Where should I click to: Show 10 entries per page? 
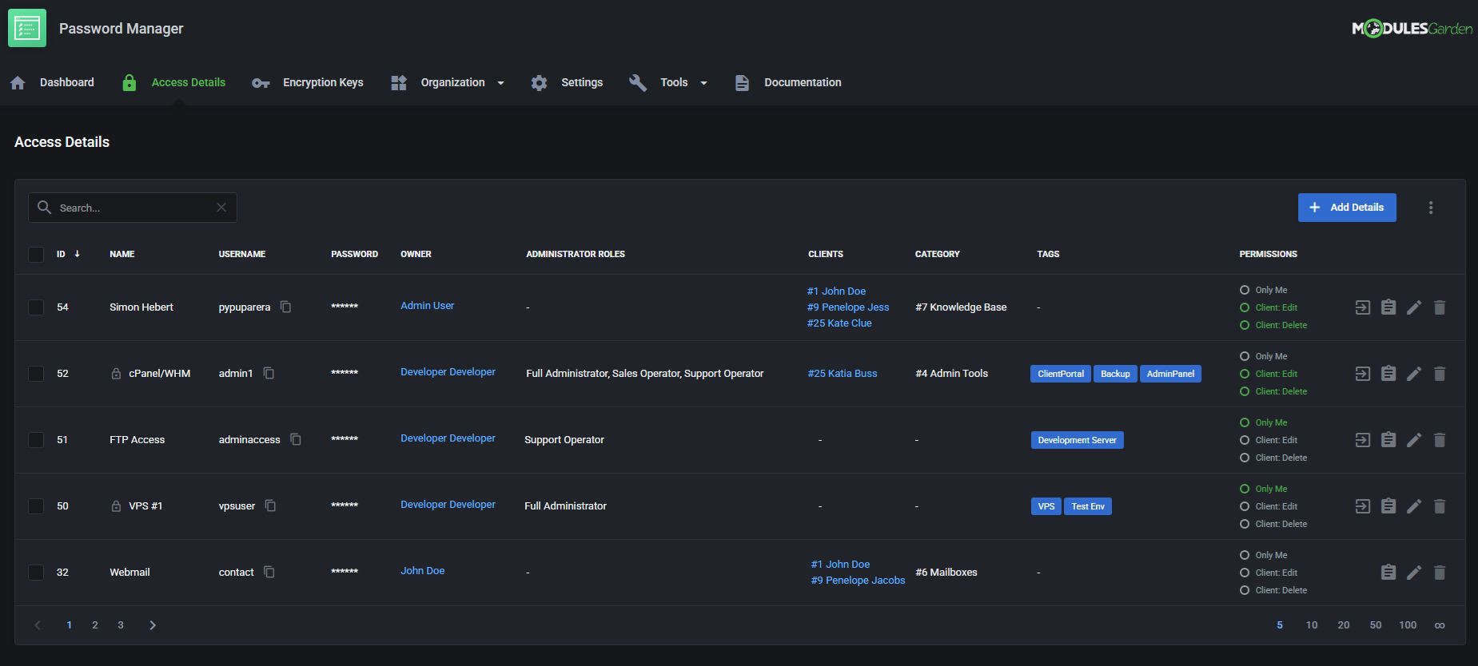click(x=1312, y=625)
